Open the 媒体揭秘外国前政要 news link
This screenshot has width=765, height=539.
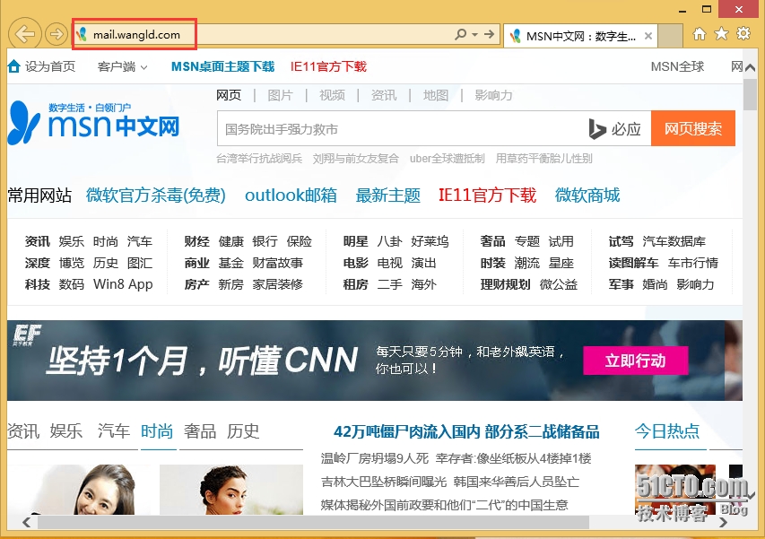point(444,505)
